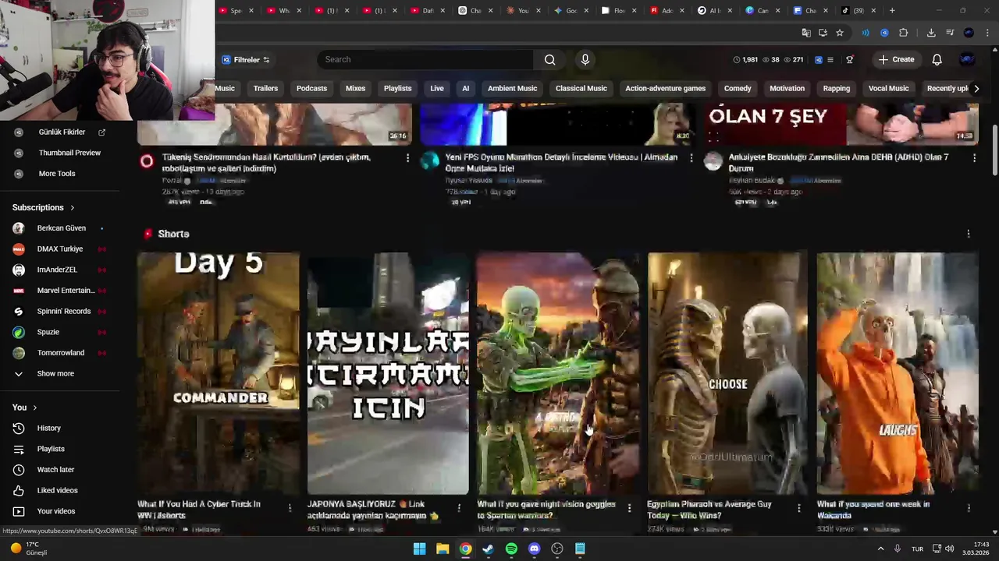
Task: Click the page vertical scrollbar
Action: 994,148
